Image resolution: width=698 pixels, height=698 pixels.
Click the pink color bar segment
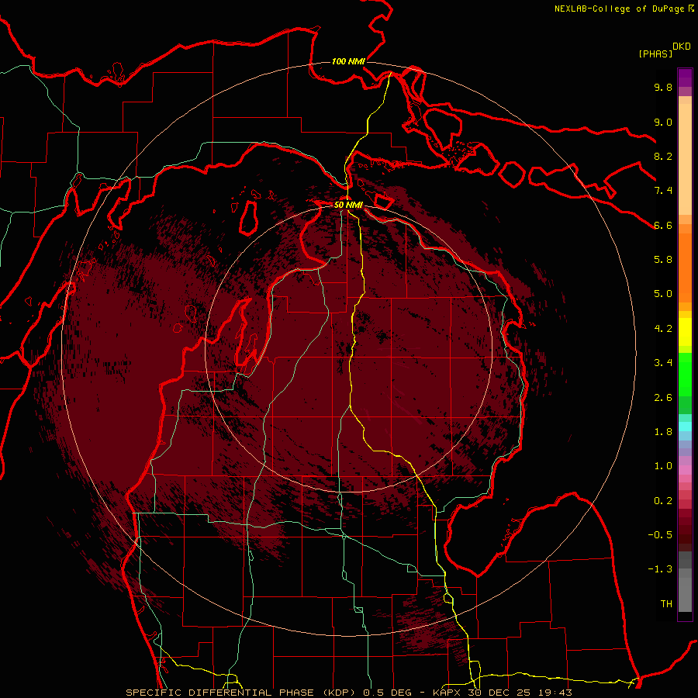(x=685, y=470)
